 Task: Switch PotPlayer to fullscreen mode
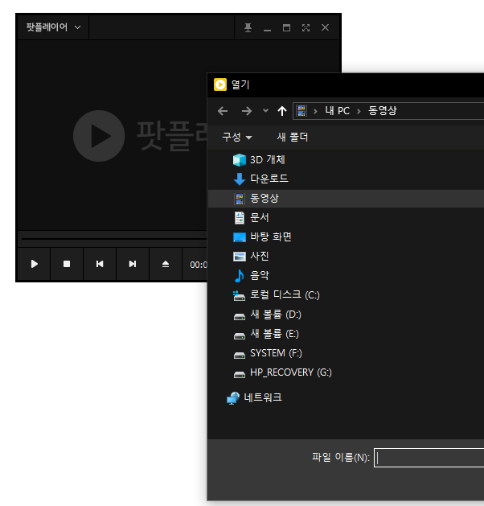pyautogui.click(x=306, y=27)
